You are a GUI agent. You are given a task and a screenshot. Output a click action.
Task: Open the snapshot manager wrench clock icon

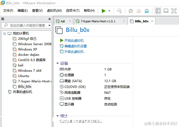click(x=147, y=11)
